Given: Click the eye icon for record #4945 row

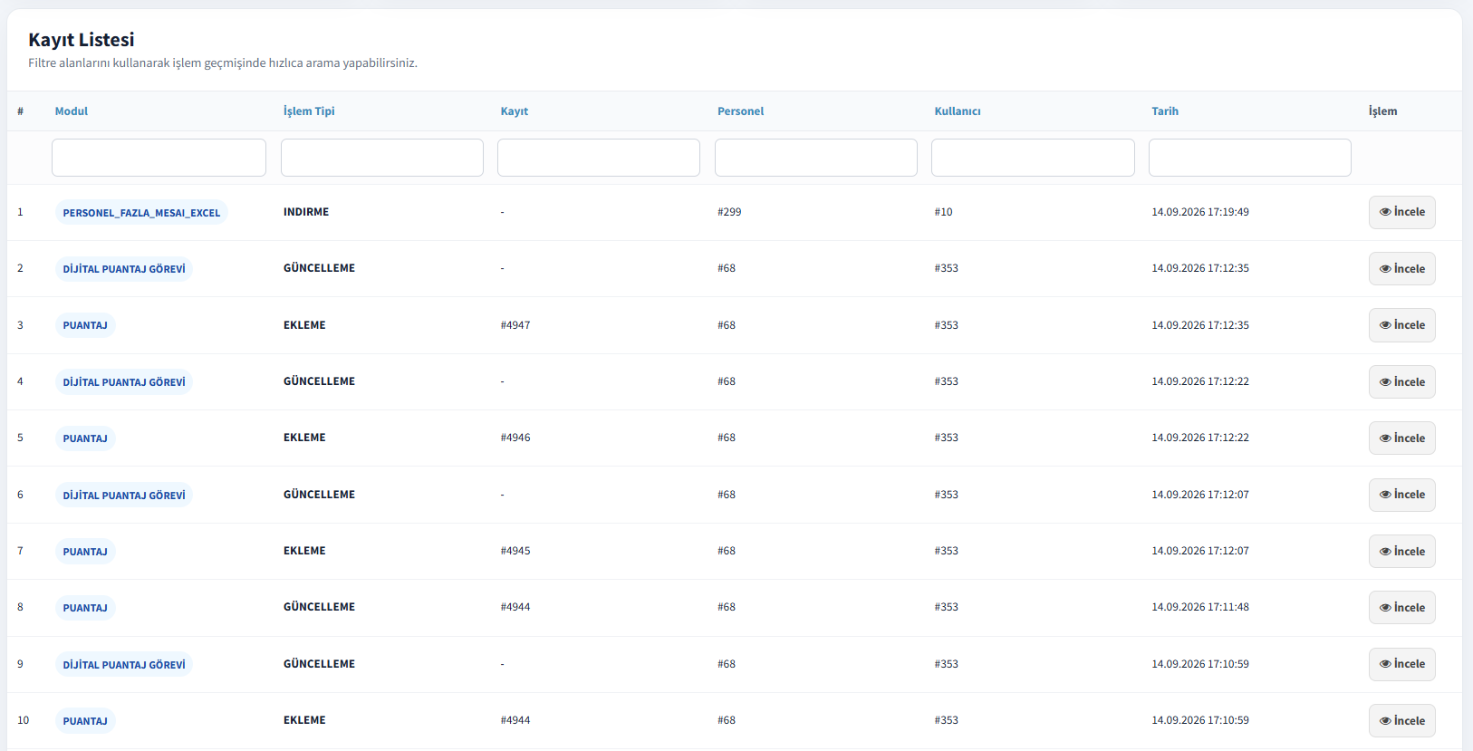Looking at the screenshot, I should (x=1385, y=552).
